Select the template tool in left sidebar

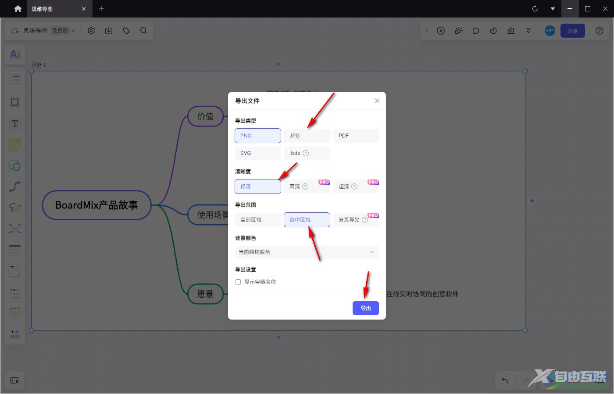(15, 79)
